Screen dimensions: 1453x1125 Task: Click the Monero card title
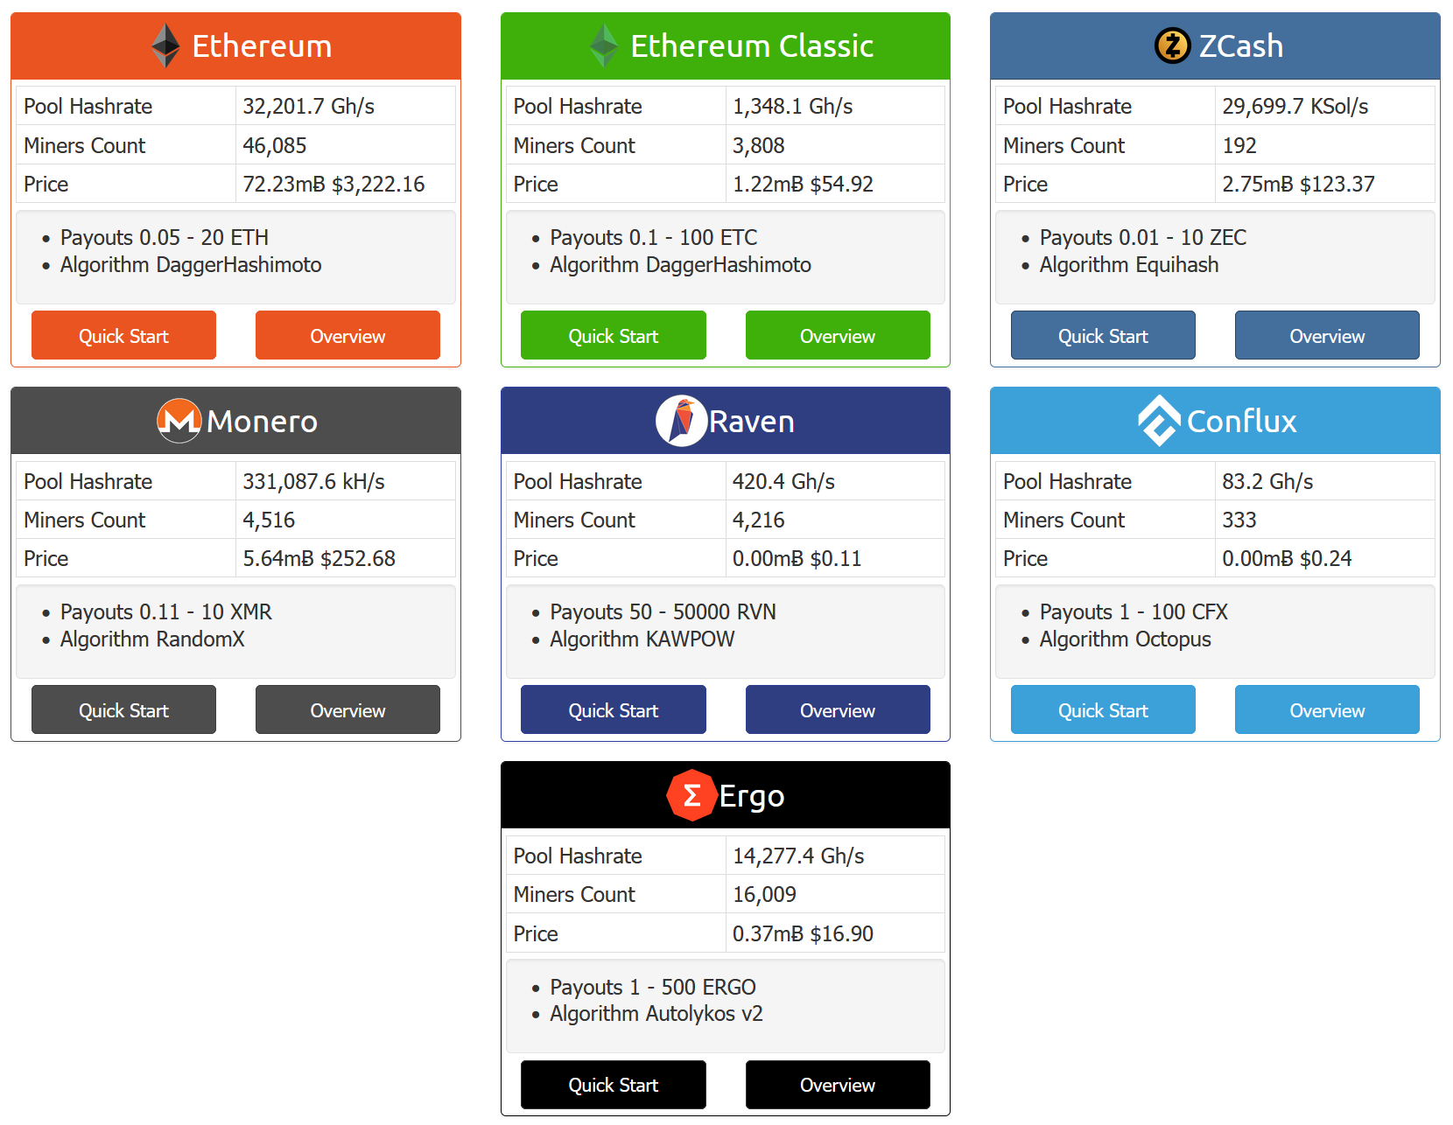263,421
